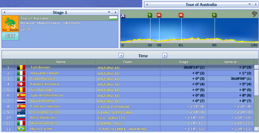Click the results scrollbar down button
The image size is (259, 133).
click(256, 129)
